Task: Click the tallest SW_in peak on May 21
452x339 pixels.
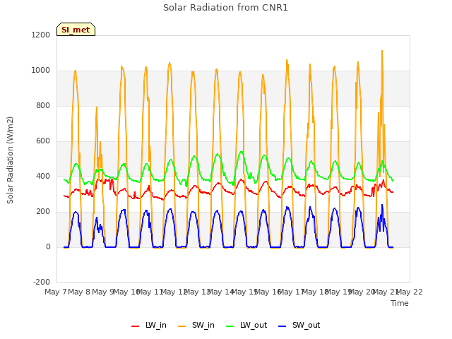Action: point(382,51)
